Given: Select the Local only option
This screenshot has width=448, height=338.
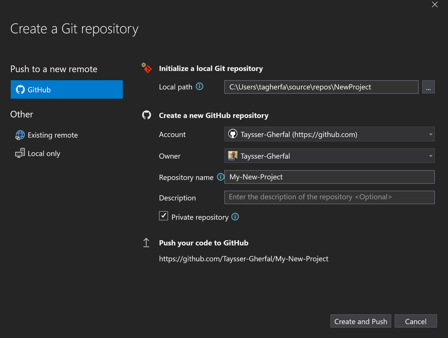Looking at the screenshot, I should (x=44, y=153).
